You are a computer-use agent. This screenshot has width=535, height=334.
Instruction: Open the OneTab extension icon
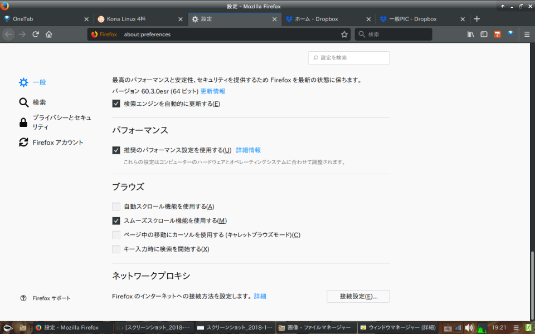click(x=510, y=34)
